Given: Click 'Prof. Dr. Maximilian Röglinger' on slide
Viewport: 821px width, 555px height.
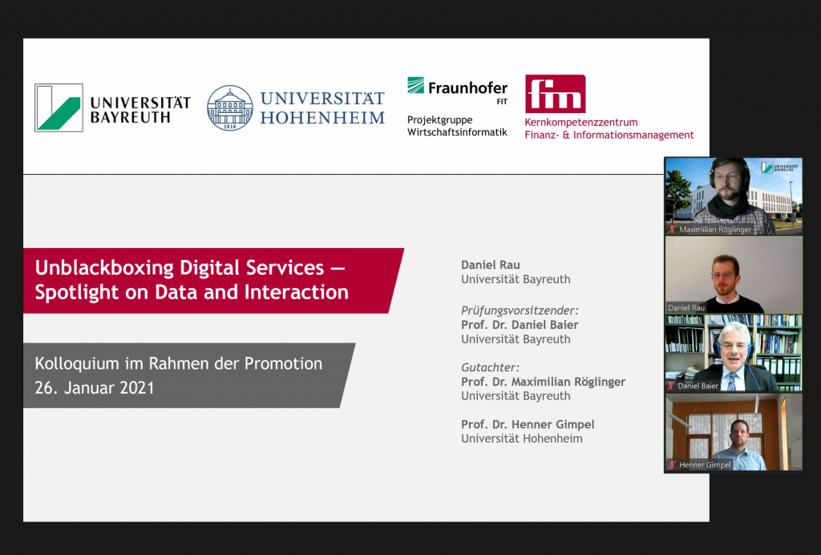Looking at the screenshot, I should click(543, 382).
